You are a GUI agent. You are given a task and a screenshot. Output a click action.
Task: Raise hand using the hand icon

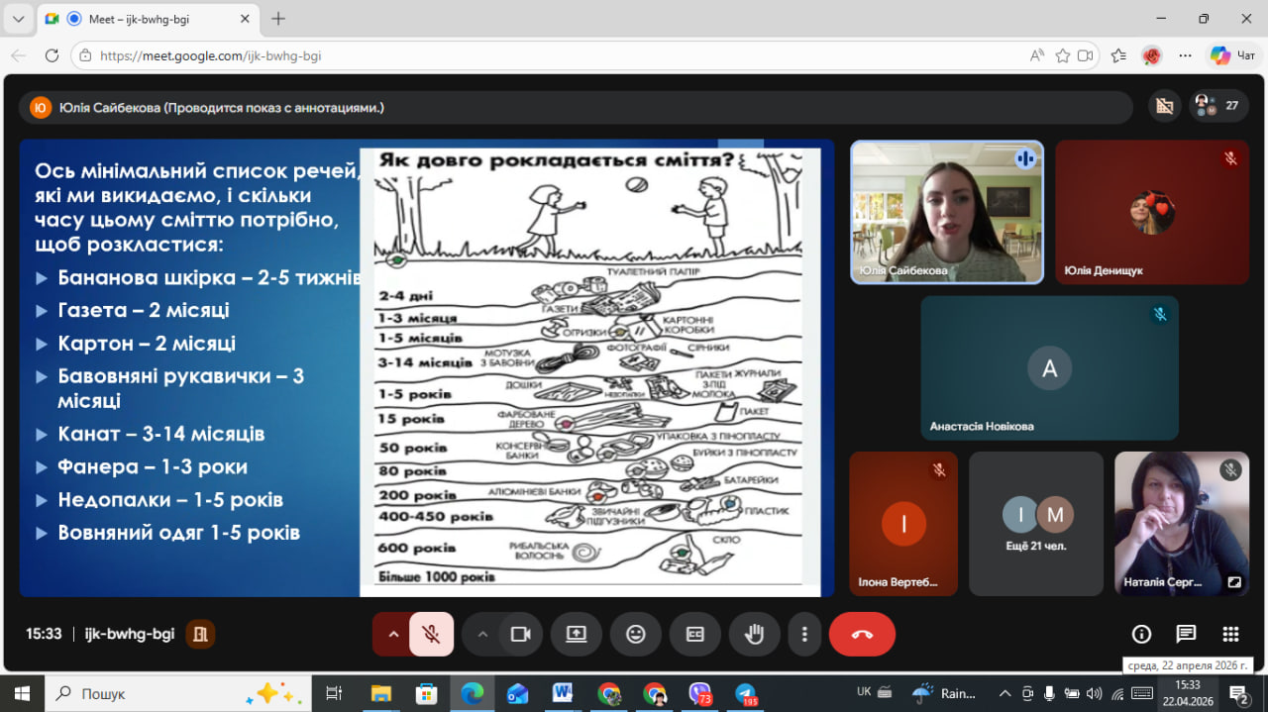[754, 635]
